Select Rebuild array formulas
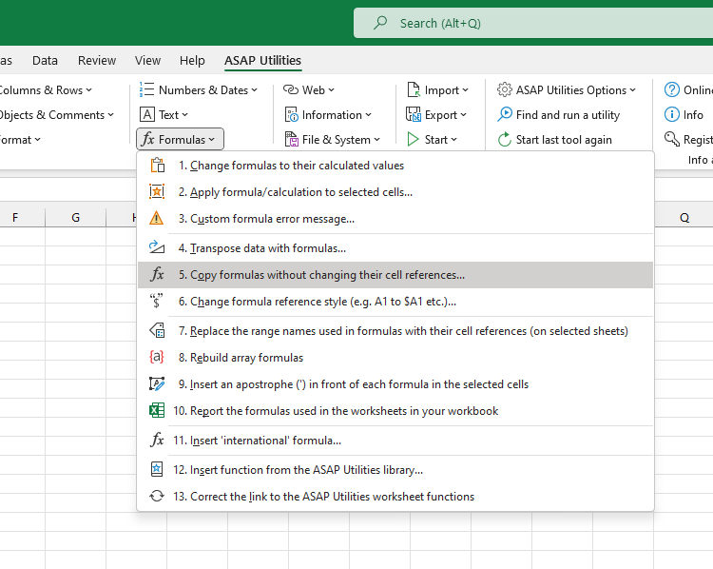The width and height of the screenshot is (713, 569). [395, 358]
